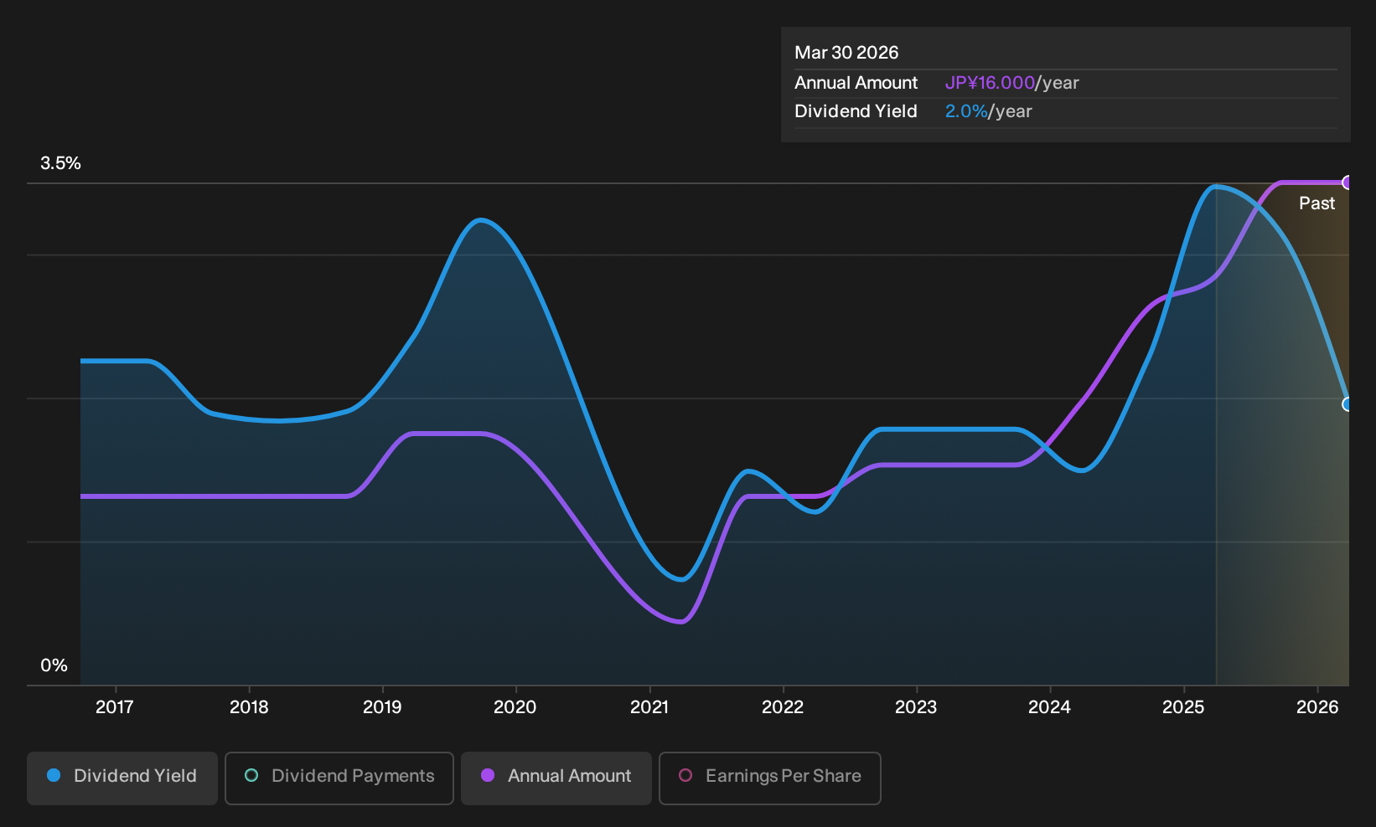This screenshot has width=1376, height=827.
Task: Select the blue Dividend Yield endpoint marker
Action: (1348, 404)
